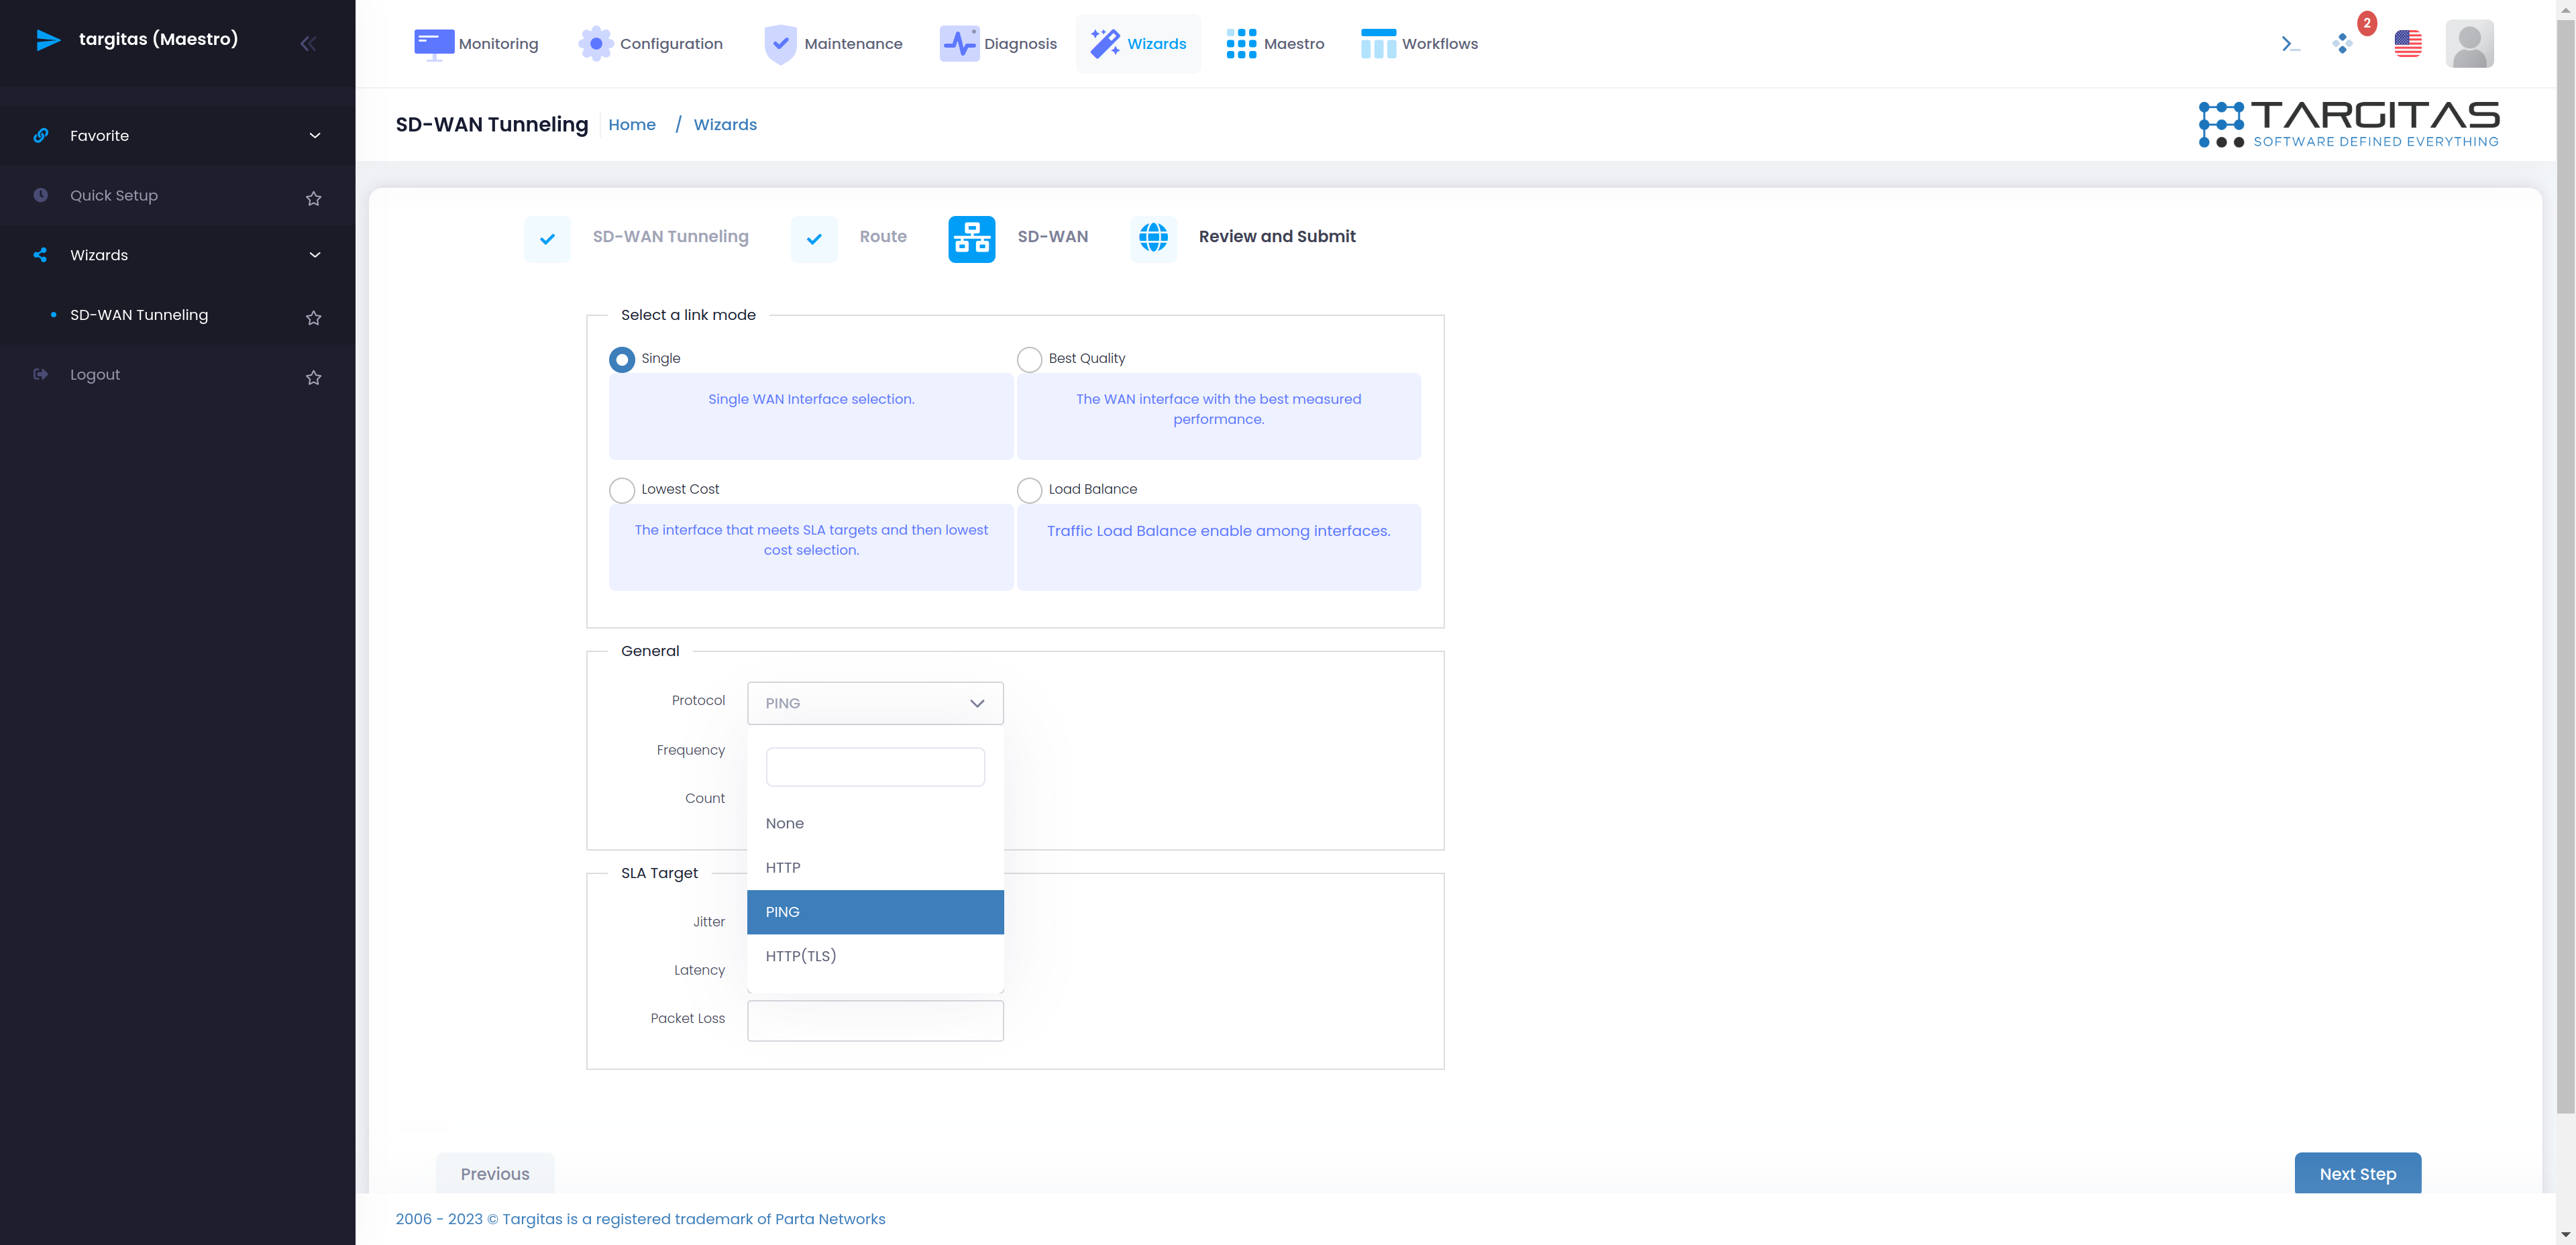Select the Single link mode radio button
2576x1245 pixels.
pyautogui.click(x=621, y=358)
